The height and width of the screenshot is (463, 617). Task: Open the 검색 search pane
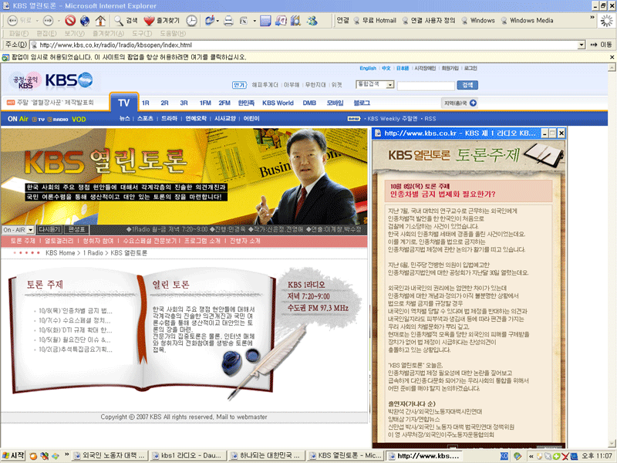126,21
